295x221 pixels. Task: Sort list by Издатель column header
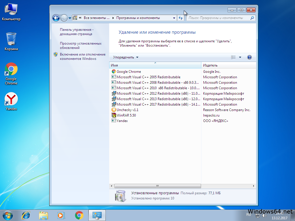[x=228, y=65]
